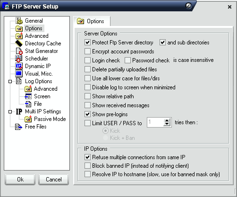Toggle Refuse multiple connections from same IP
This screenshot has width=237, height=197.
(x=87, y=157)
